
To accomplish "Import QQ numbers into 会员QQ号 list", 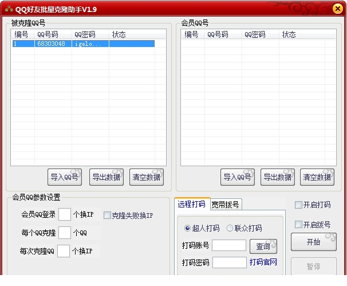I will 238,177.
